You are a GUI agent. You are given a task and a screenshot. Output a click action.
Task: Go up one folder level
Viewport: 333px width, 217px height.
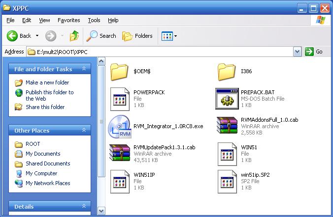point(74,36)
